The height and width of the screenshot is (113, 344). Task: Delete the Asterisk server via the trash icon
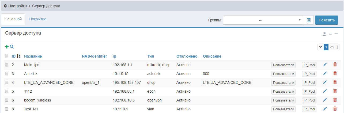click(x=335, y=73)
